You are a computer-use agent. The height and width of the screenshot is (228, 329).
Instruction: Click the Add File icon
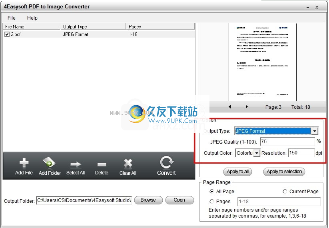pos(24,163)
